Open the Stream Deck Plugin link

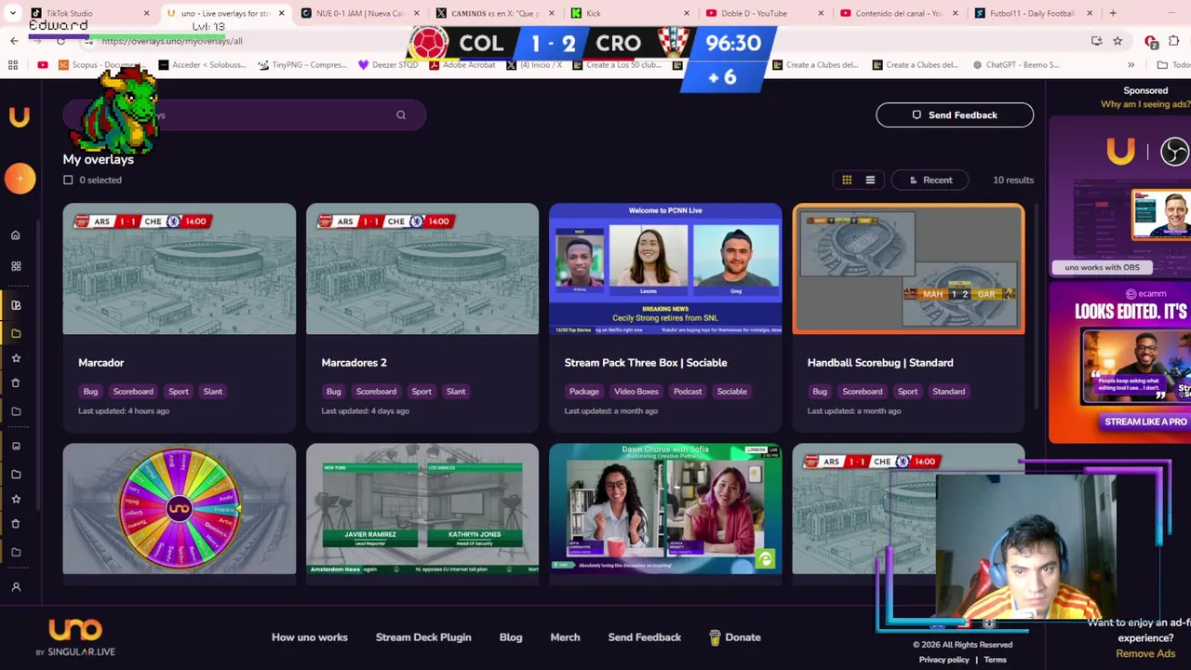[x=423, y=637]
